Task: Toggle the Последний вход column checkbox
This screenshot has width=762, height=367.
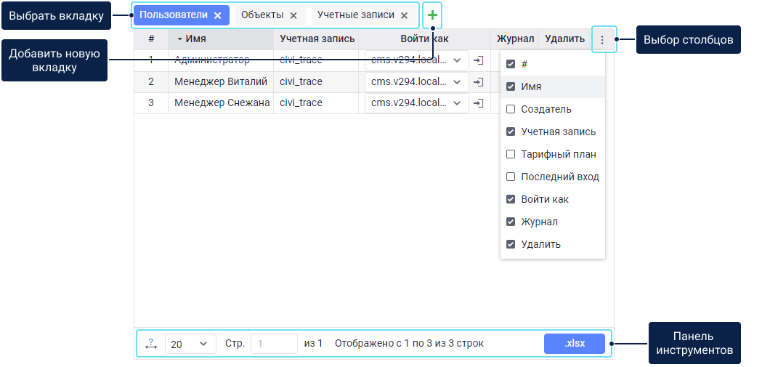Action: pos(511,177)
